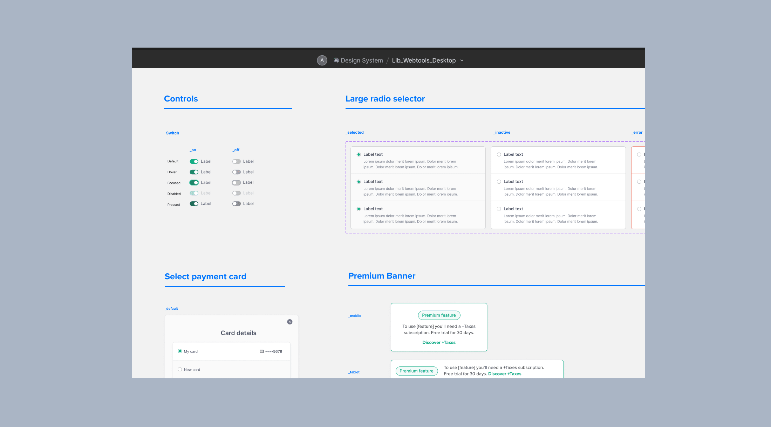This screenshot has width=771, height=427.
Task: Click the Default row state label
Action: point(173,161)
